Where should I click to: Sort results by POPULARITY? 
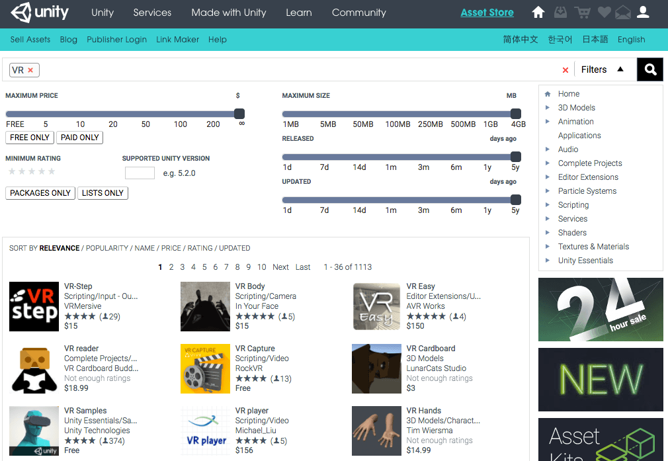tap(107, 248)
